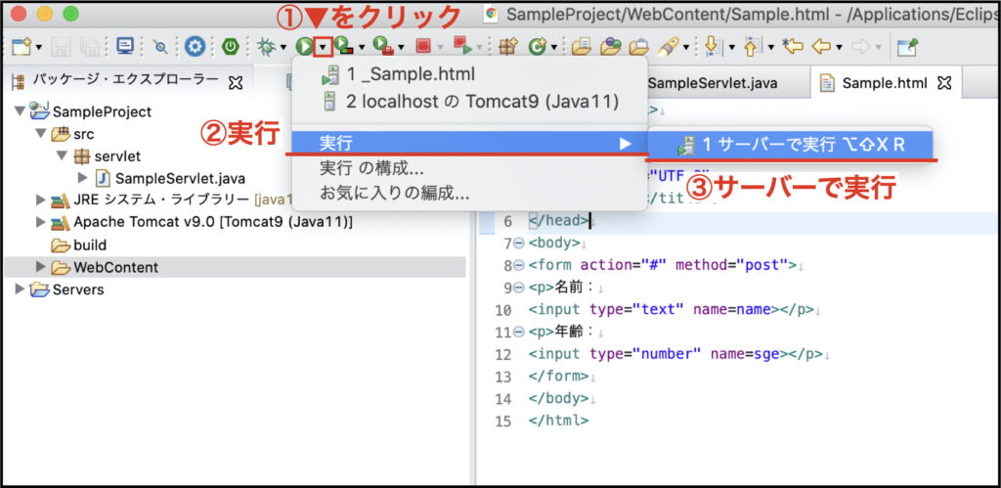Open the Run dropdown arrow
Image resolution: width=1001 pixels, height=488 pixels.
click(324, 47)
